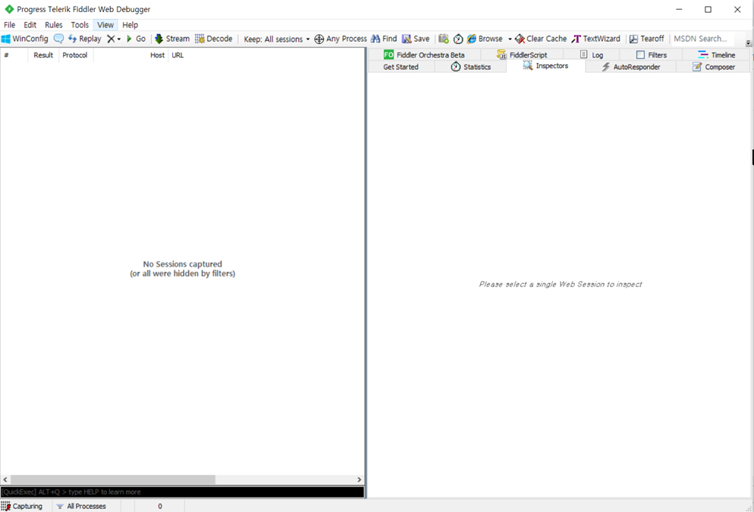Viewport: 754px width, 512px height.
Task: Click the comment speech bubble icon
Action: coord(58,39)
